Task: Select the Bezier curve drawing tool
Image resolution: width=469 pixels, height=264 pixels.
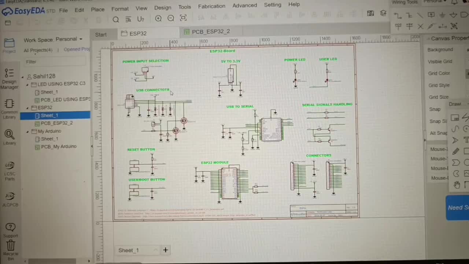Action: click(455, 129)
